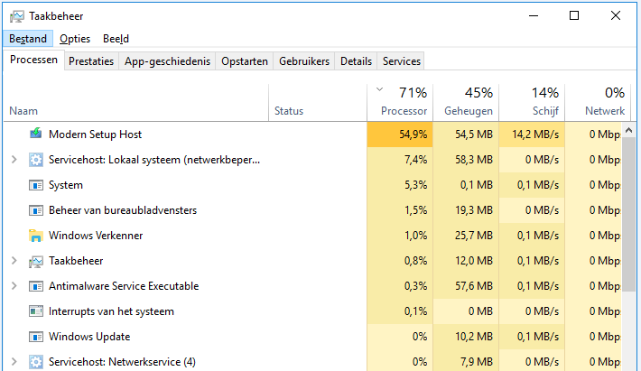Click the Windows Update process icon
641x371 pixels.
click(x=36, y=337)
